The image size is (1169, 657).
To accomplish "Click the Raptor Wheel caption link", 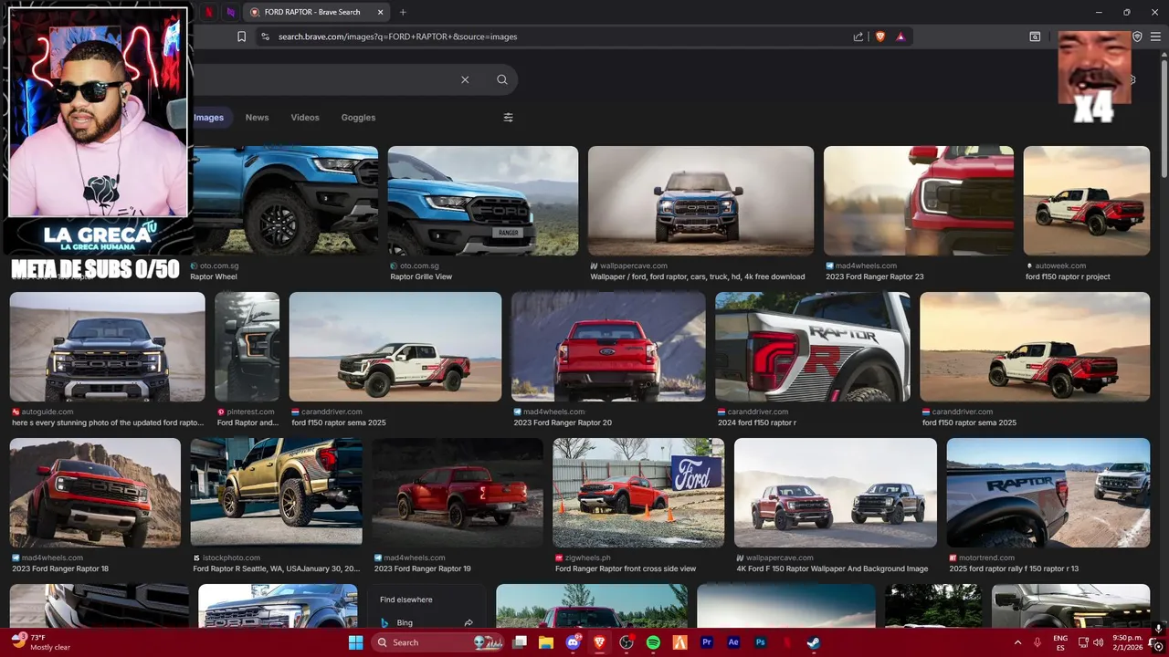I will click(x=214, y=276).
